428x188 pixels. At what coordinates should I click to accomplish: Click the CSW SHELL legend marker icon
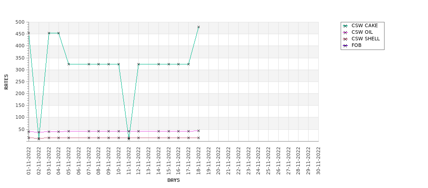[345, 39]
